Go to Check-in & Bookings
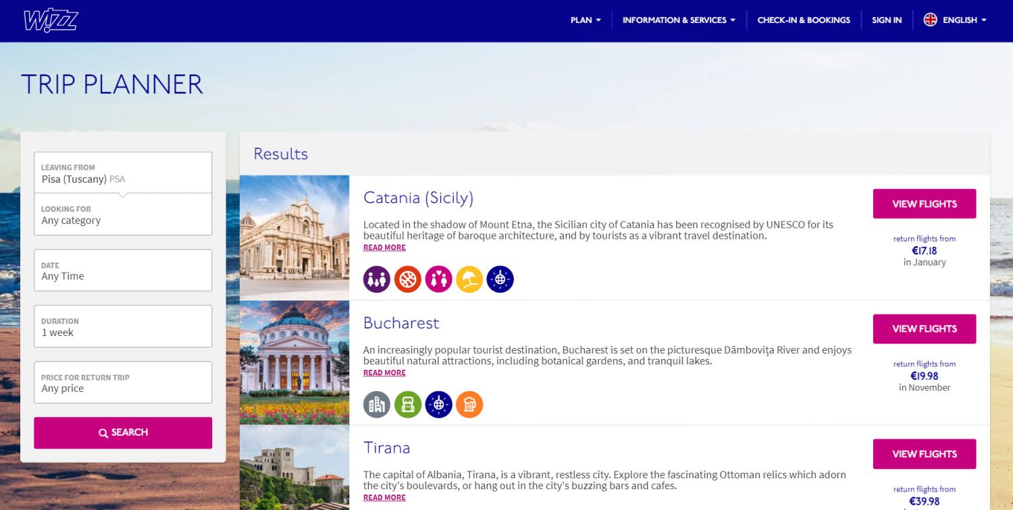Viewport: 1013px width, 510px height. [x=804, y=20]
